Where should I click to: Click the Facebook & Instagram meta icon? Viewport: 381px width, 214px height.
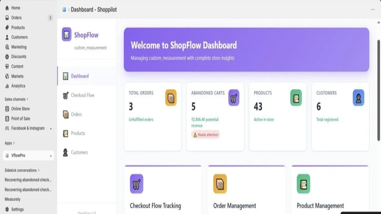point(7,128)
